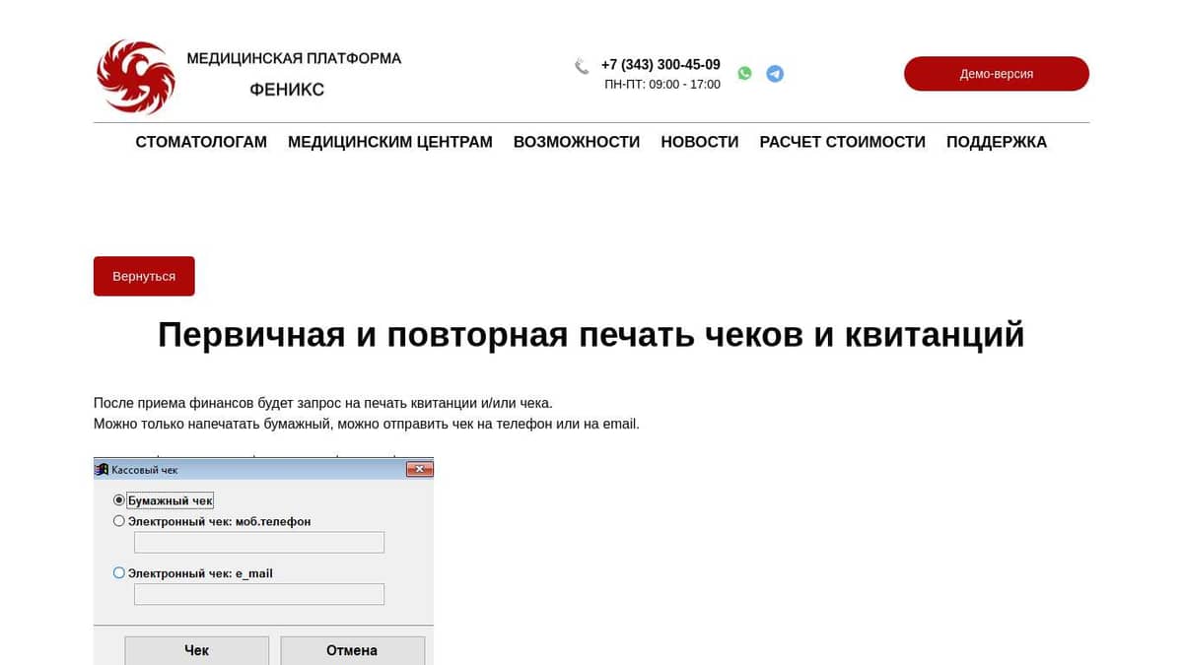Click the phone handset icon
Image resolution: width=1183 pixels, height=665 pixels.
coord(581,66)
